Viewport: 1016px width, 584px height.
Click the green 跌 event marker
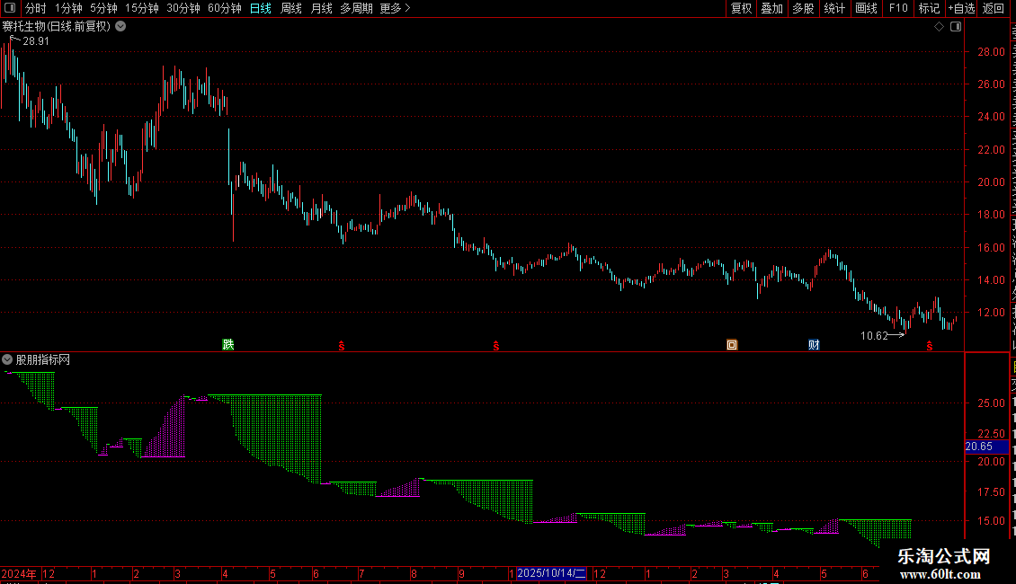click(228, 344)
